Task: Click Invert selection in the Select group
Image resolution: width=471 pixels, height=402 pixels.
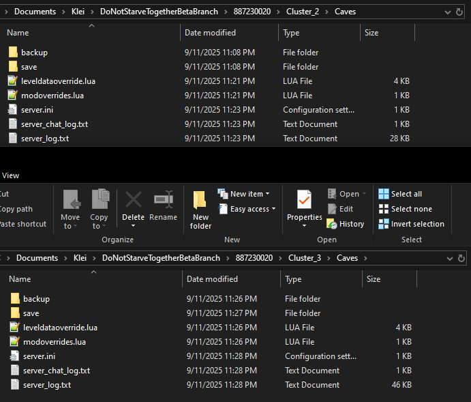Action: tap(411, 224)
